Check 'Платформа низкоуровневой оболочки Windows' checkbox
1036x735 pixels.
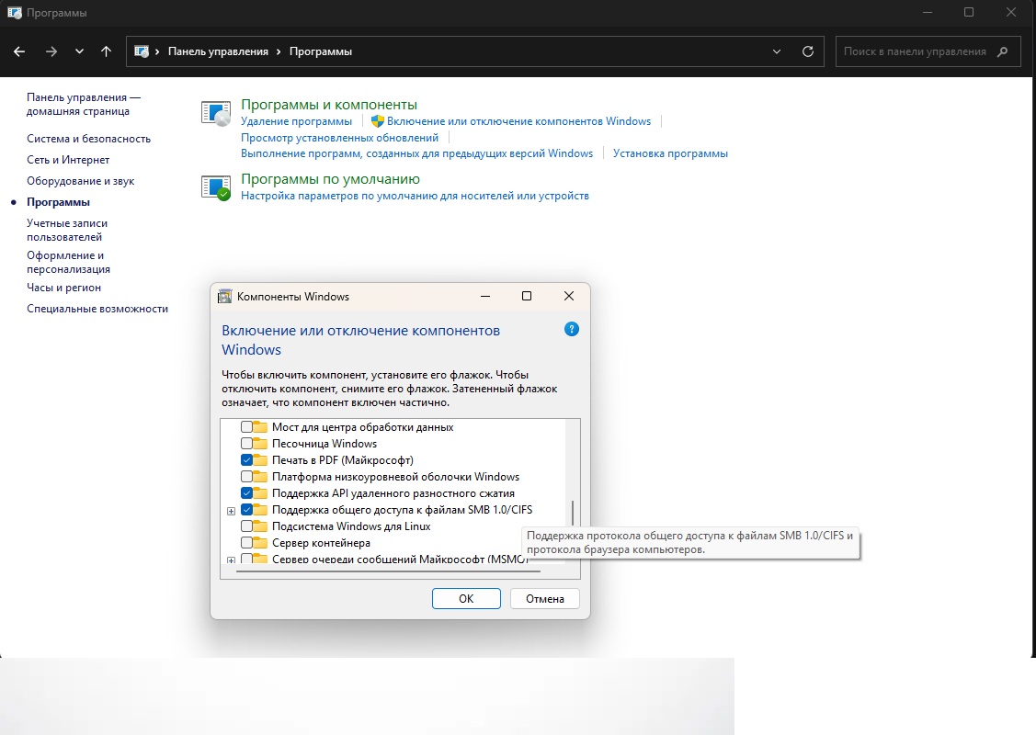(x=246, y=477)
